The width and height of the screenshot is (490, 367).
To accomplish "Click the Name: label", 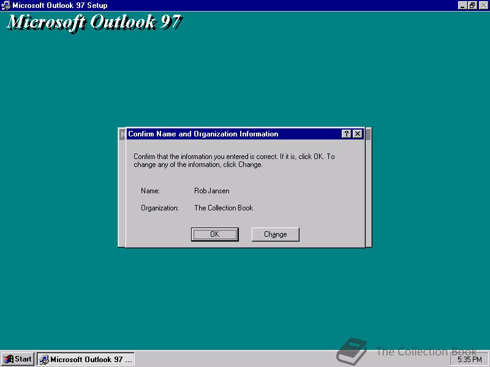I will coord(150,191).
